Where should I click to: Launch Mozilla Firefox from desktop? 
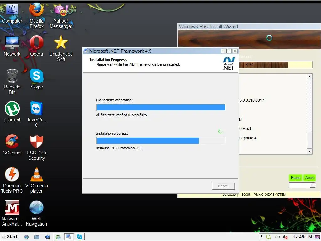click(x=36, y=16)
